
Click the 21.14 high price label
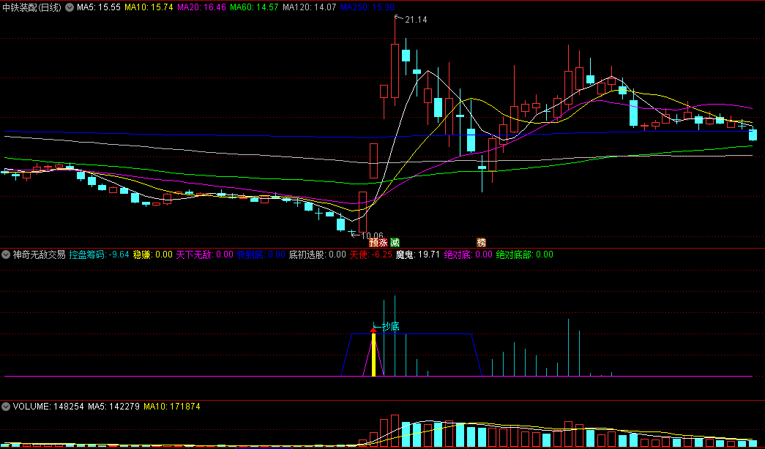point(415,20)
